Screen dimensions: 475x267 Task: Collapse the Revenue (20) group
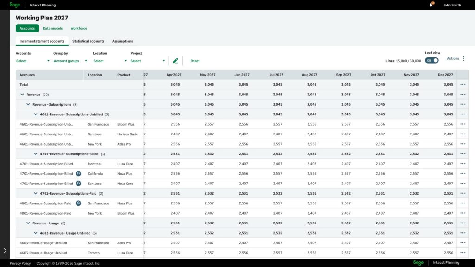[x=22, y=95]
